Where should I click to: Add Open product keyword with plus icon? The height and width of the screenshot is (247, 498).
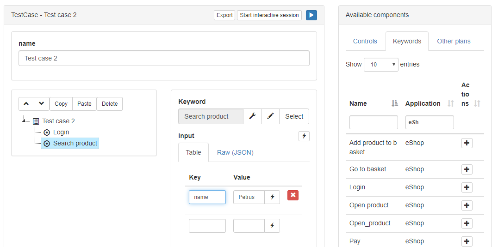coord(467,205)
